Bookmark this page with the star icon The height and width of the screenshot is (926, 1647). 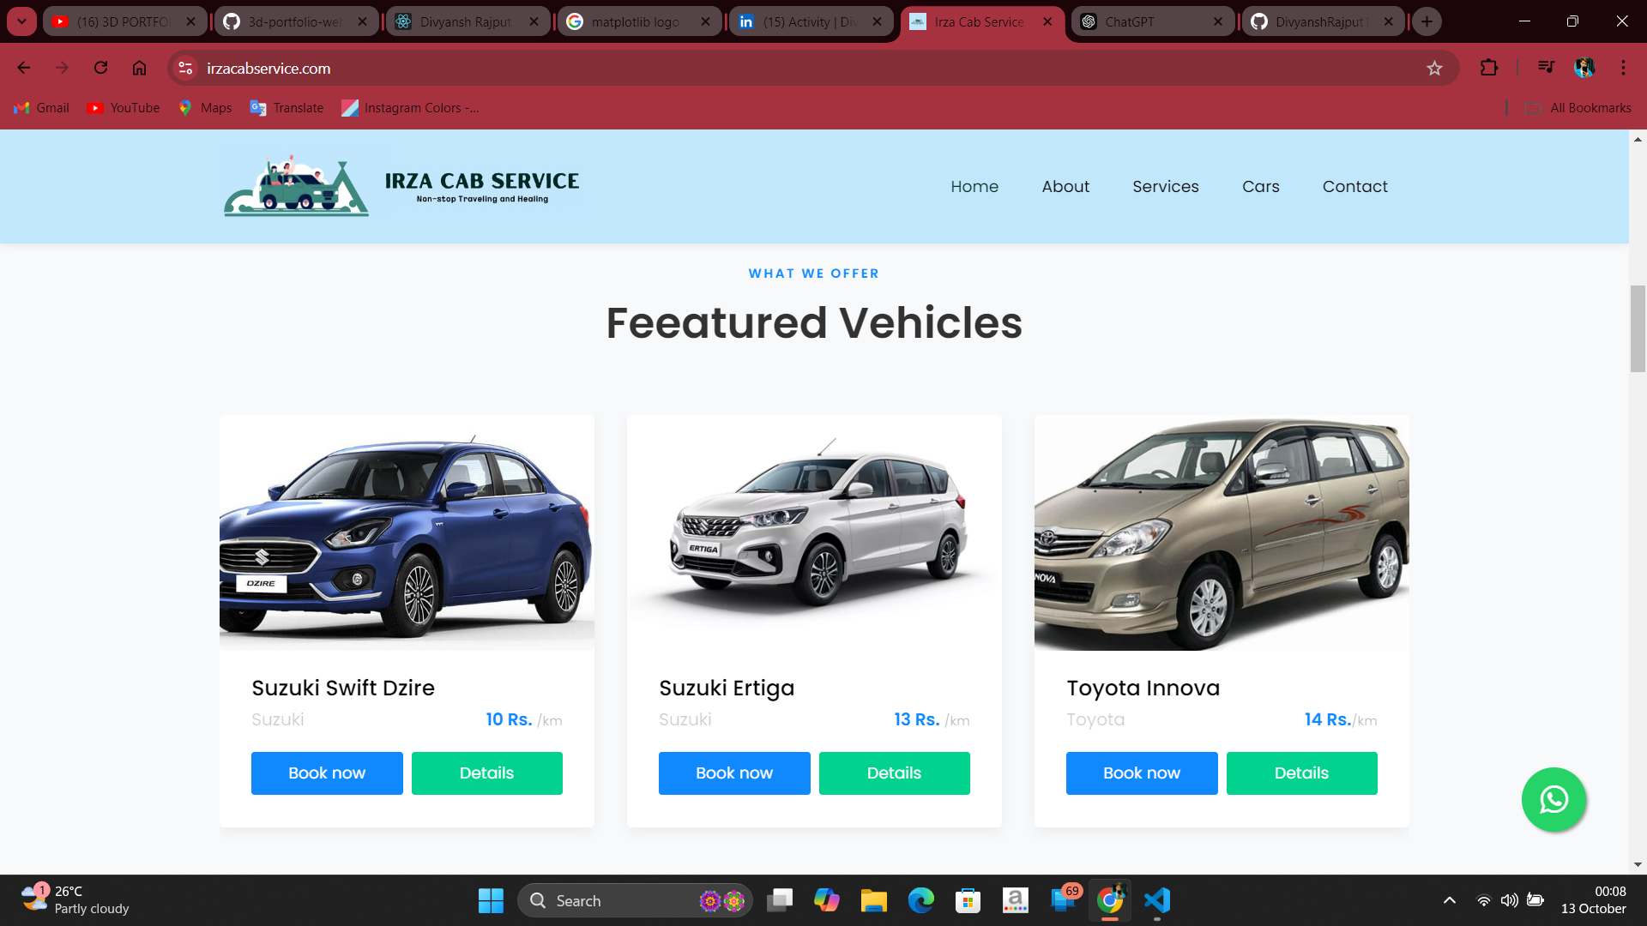click(x=1434, y=68)
